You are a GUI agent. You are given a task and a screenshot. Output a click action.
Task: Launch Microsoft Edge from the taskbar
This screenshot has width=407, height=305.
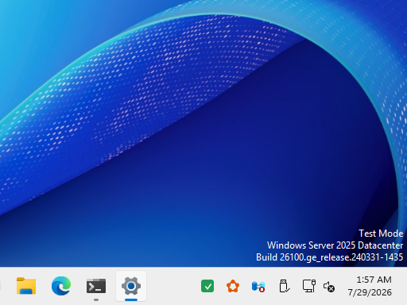61,286
